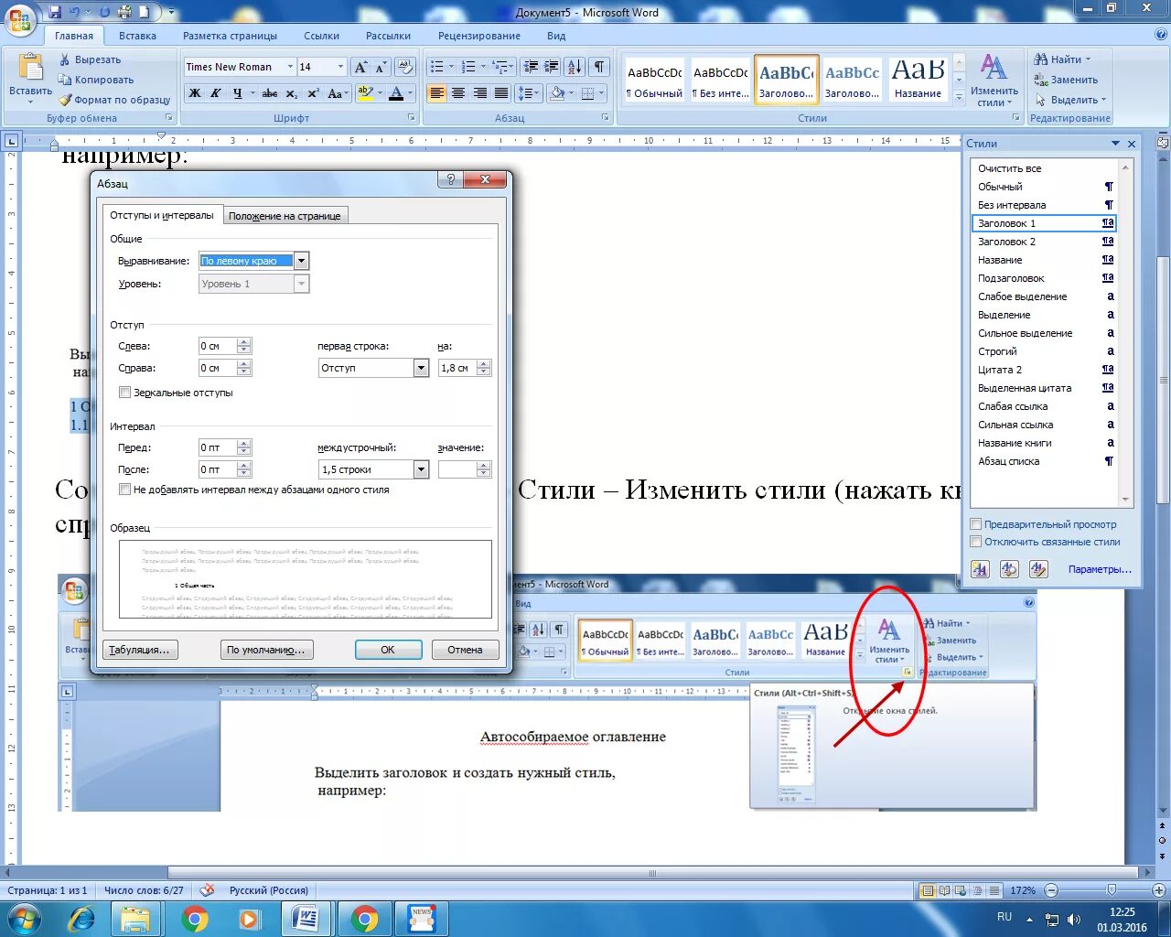Decrease font size with shrink font icon

coord(381,67)
